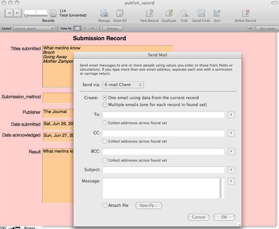Click the record navigation slider handle
Screen dimensions: 279x229
tap(26, 16)
